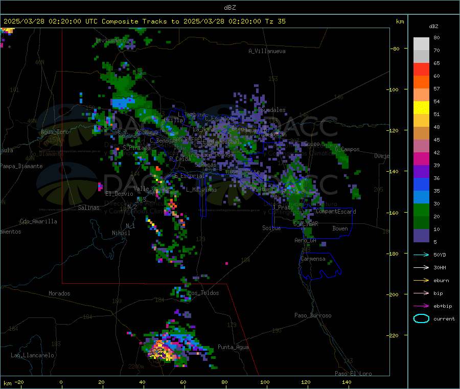Click the Paso_Barroso place label
Viewport: 460px width, 389px height.
coord(313,315)
